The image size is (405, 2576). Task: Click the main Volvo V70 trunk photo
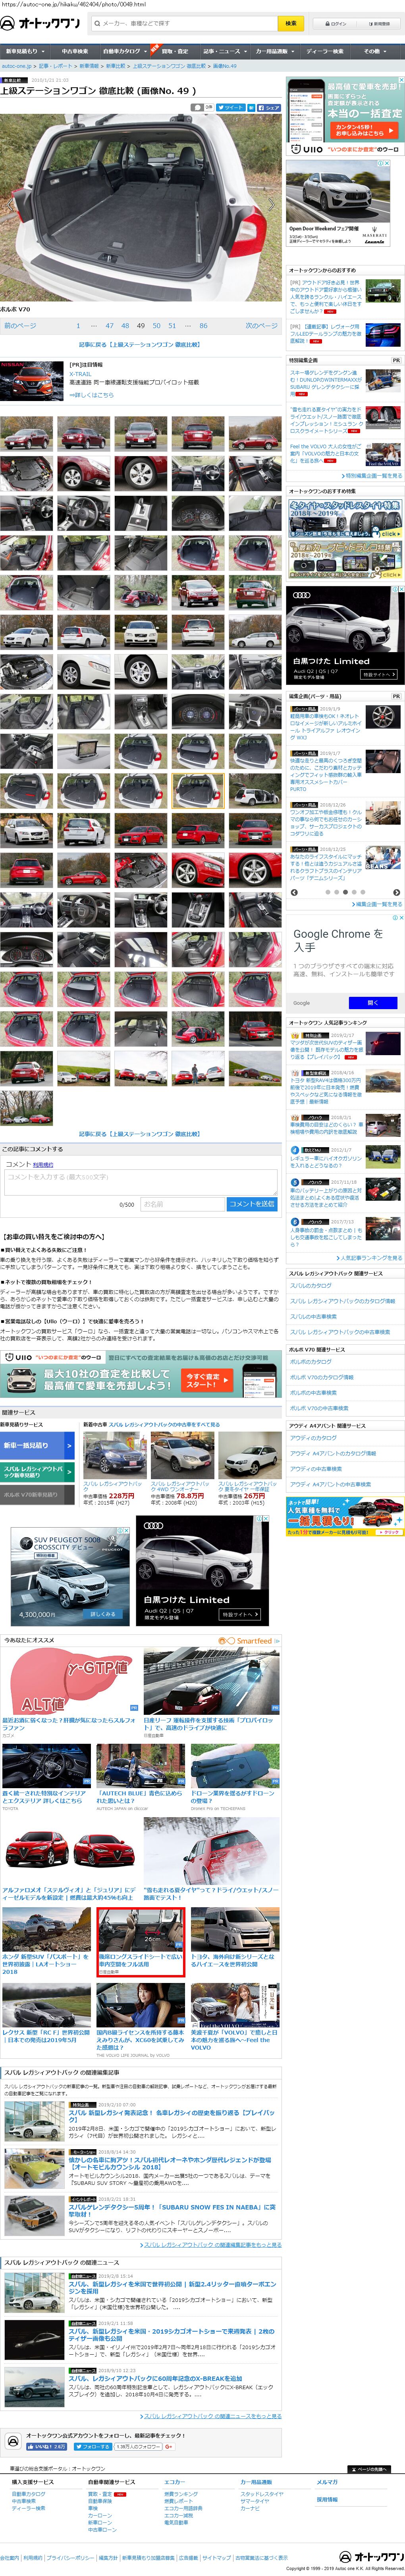[x=140, y=208]
